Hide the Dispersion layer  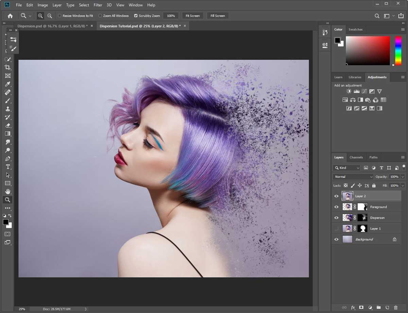tap(336, 218)
